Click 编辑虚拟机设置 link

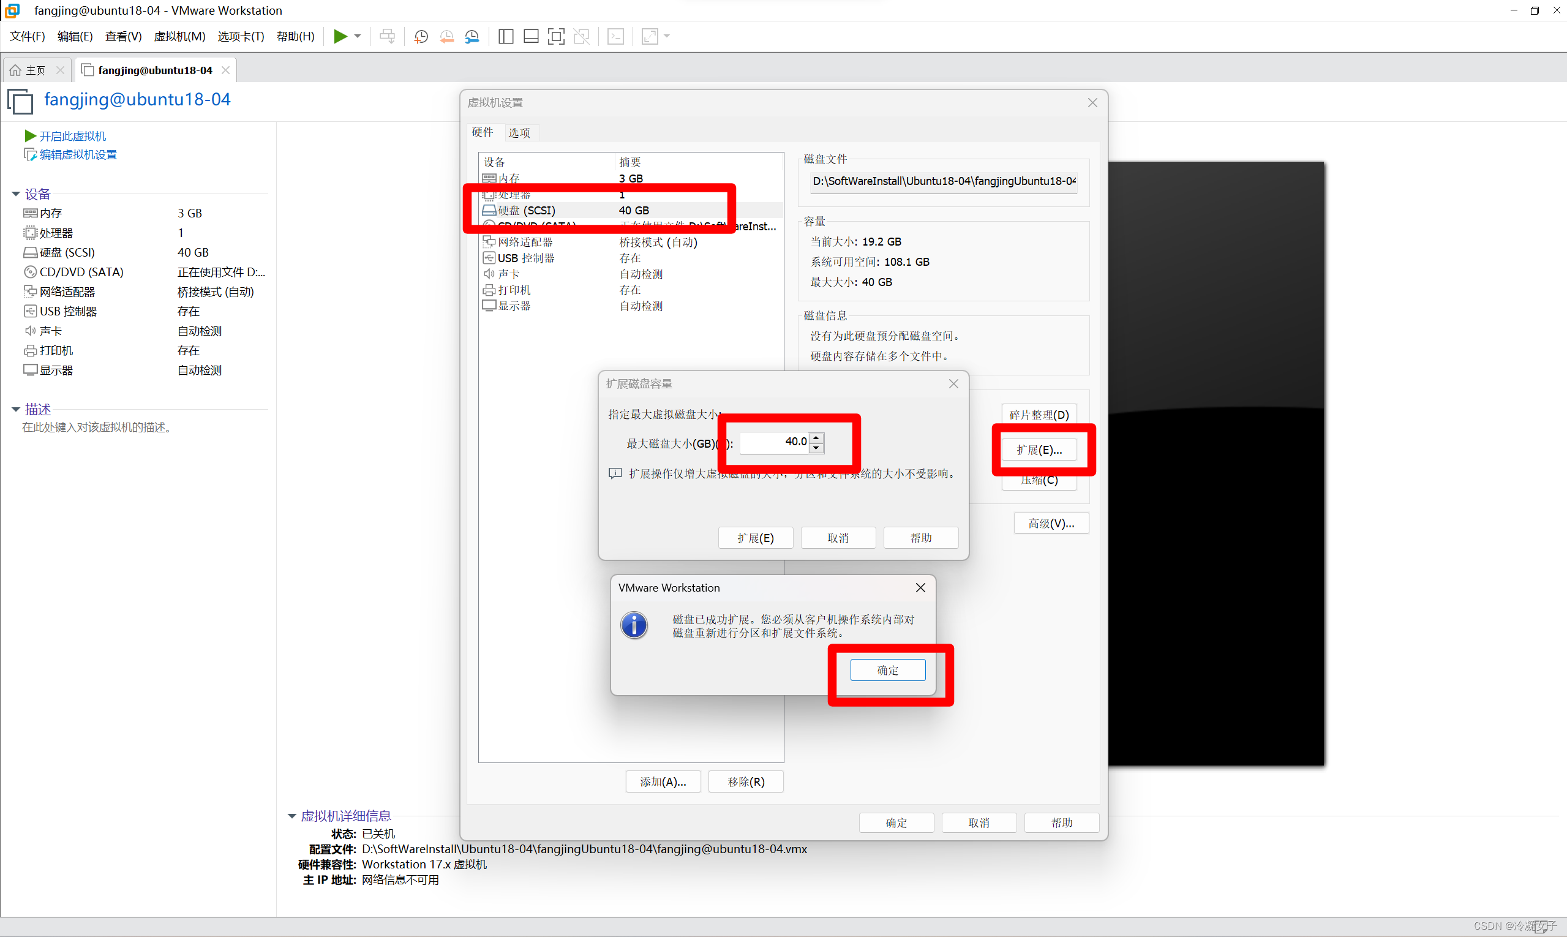(78, 155)
